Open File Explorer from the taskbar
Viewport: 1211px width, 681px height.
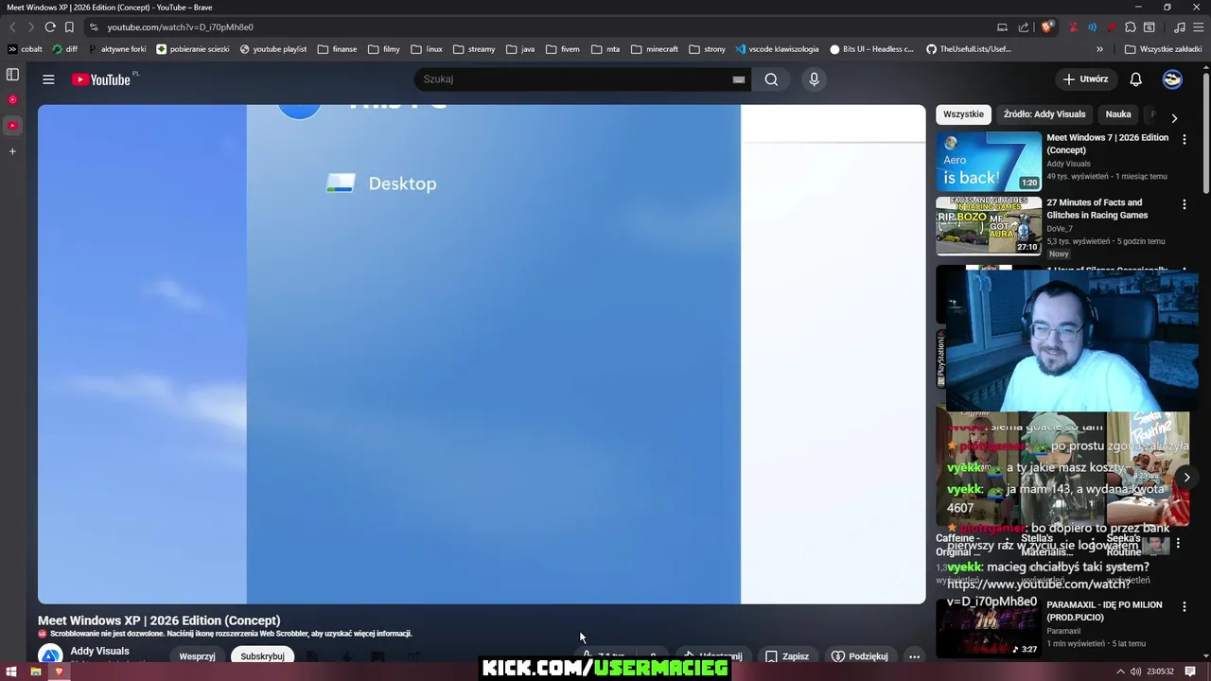tap(36, 672)
